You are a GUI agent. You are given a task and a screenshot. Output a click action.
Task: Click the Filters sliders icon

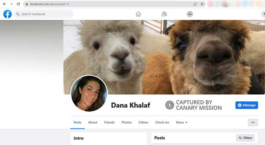point(240,138)
